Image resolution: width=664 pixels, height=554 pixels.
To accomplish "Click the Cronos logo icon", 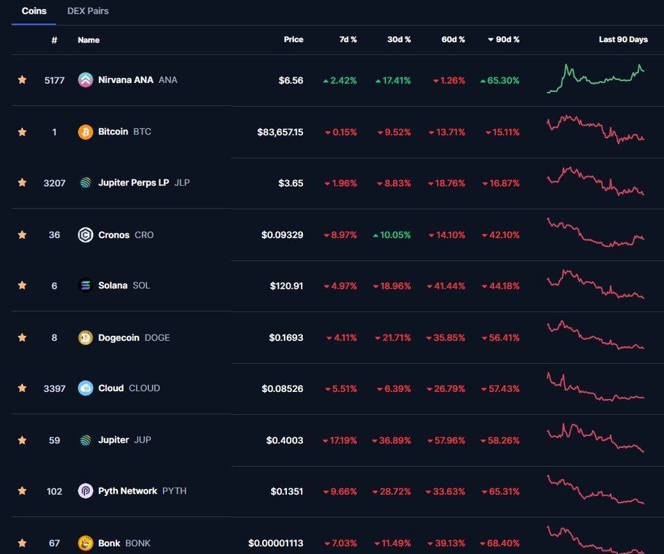I will (85, 235).
